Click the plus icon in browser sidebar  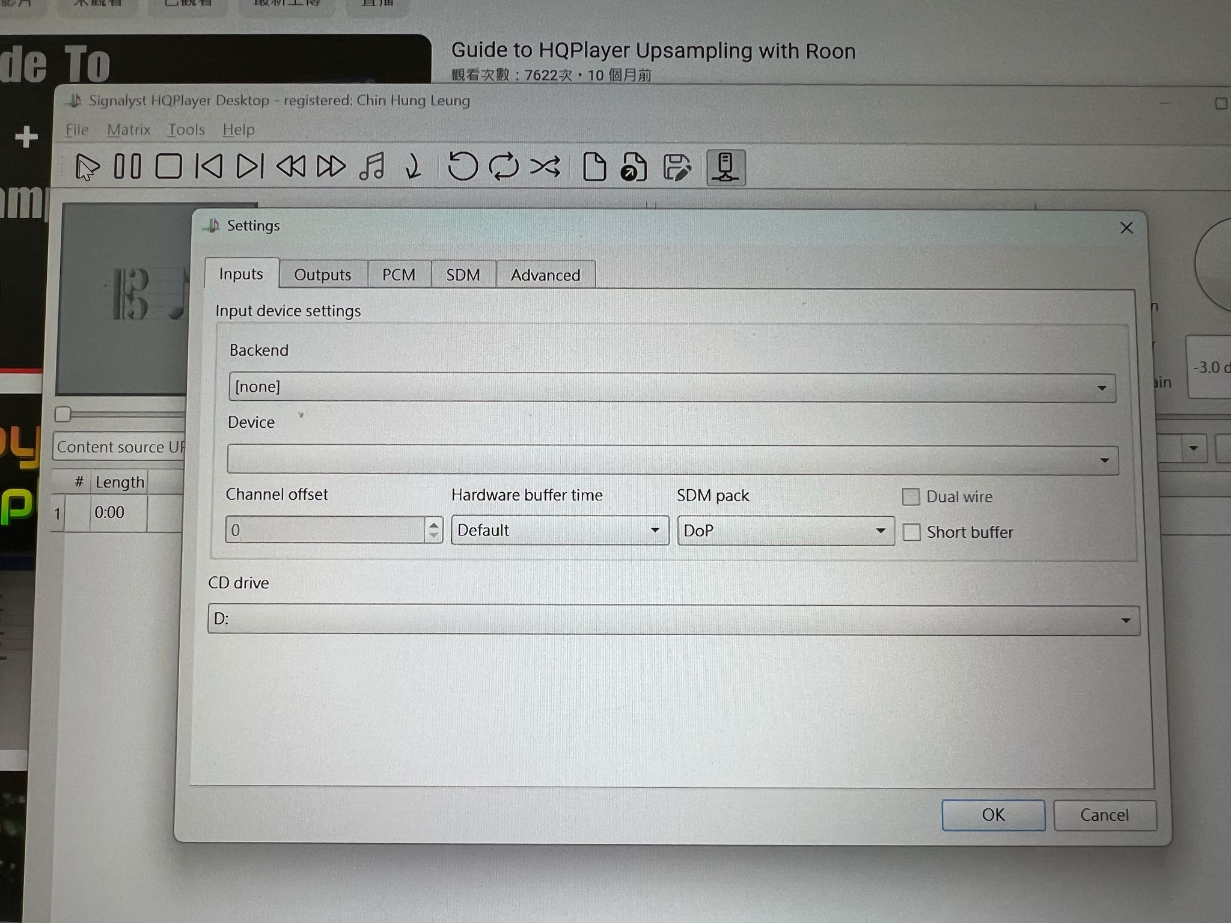pos(26,137)
